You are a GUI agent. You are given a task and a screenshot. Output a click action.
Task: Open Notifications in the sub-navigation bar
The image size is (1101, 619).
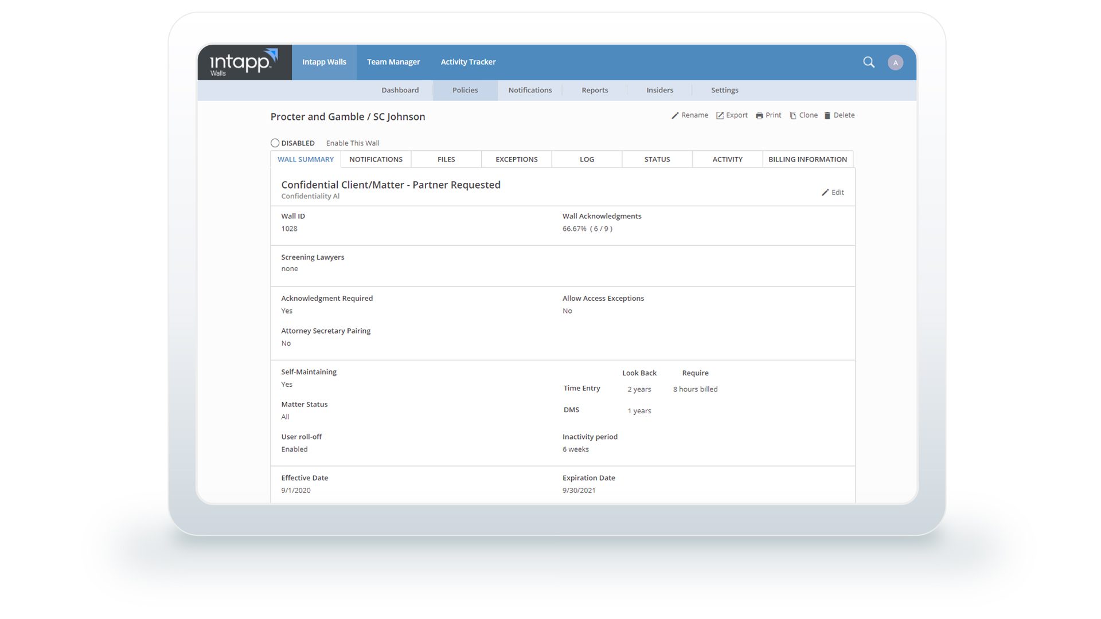[530, 90]
